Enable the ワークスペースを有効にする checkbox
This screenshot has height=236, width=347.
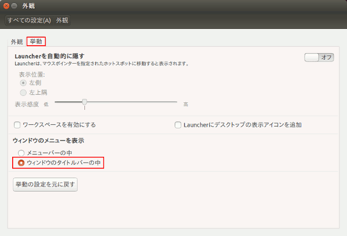point(17,124)
